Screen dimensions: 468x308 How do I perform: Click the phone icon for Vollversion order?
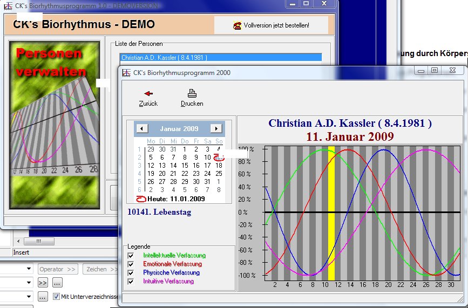point(236,25)
